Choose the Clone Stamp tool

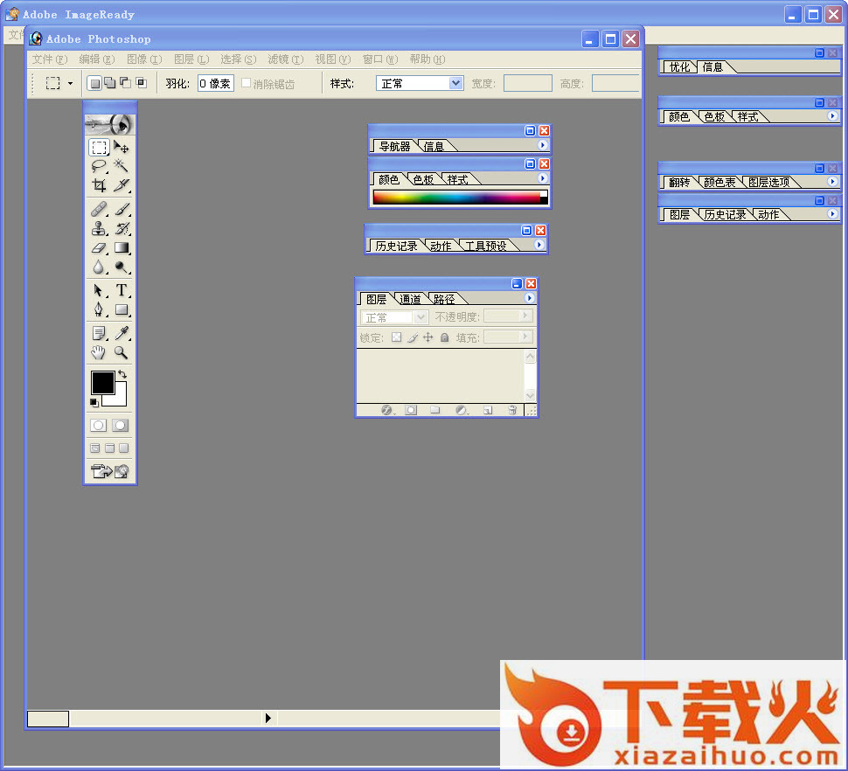[99, 228]
